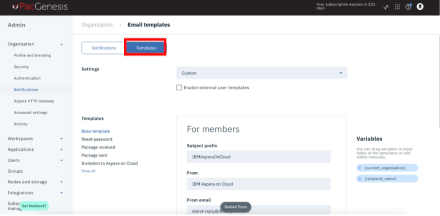Click the For members heading
Image resolution: width=440 pixels, height=216 pixels.
(213, 129)
